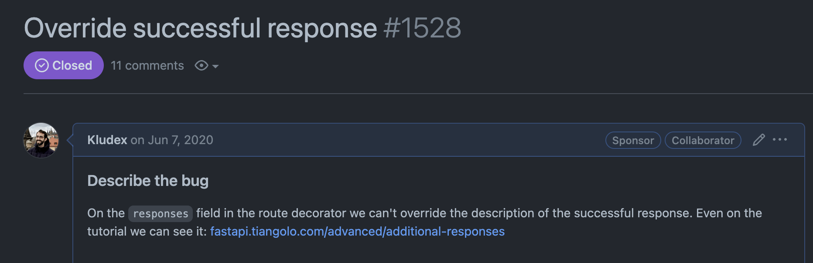813x263 pixels.
Task: Click the Jun 7, 2020 timestamp
Action: tap(181, 140)
